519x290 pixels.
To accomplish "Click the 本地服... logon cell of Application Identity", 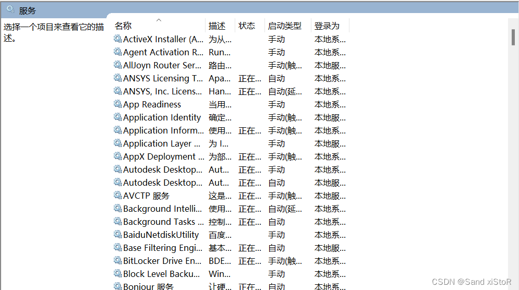I will coord(330,117).
